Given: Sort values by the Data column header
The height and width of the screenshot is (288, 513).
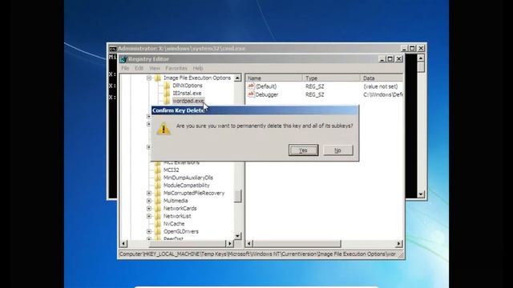Looking at the screenshot, I should (x=382, y=78).
